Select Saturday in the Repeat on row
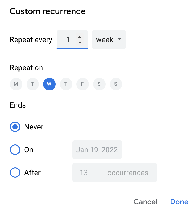Image resolution: width=194 pixels, height=212 pixels. 99,84
